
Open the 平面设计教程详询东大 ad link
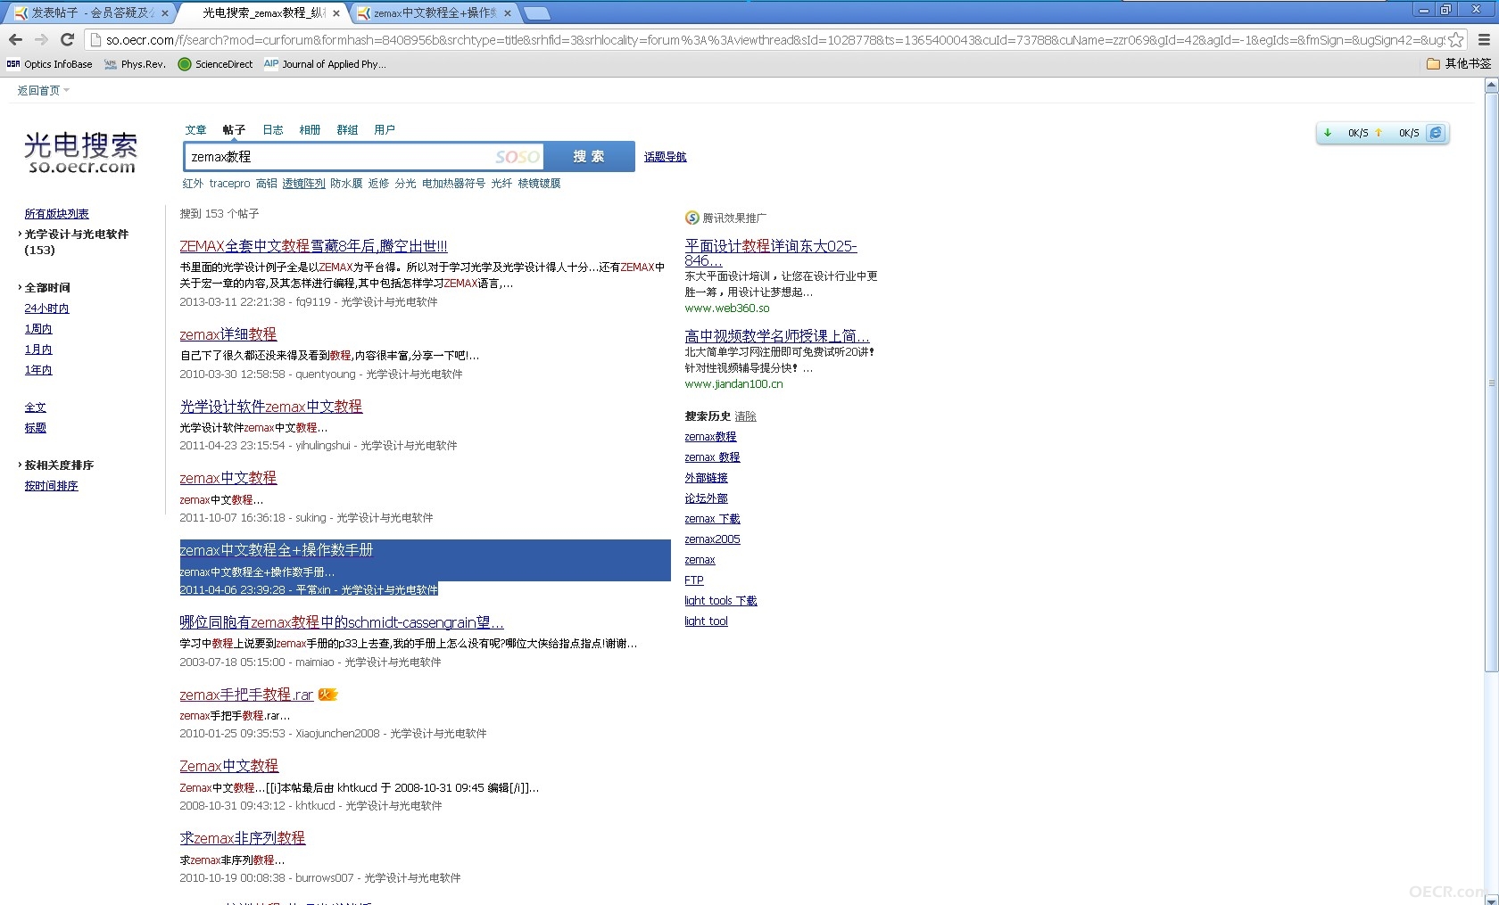[x=771, y=253]
